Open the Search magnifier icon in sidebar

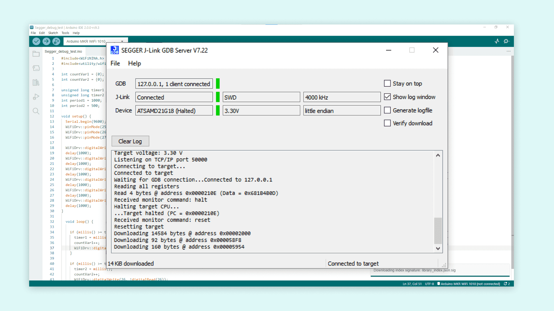tap(36, 111)
